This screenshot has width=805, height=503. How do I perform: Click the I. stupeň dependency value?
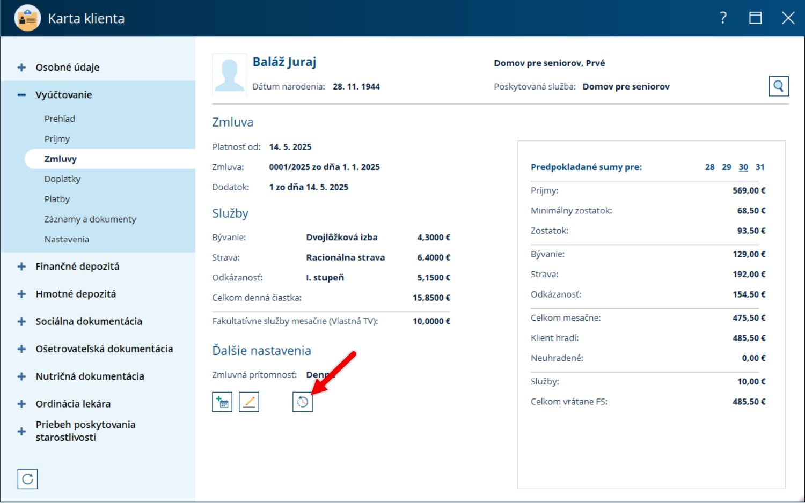pos(325,277)
